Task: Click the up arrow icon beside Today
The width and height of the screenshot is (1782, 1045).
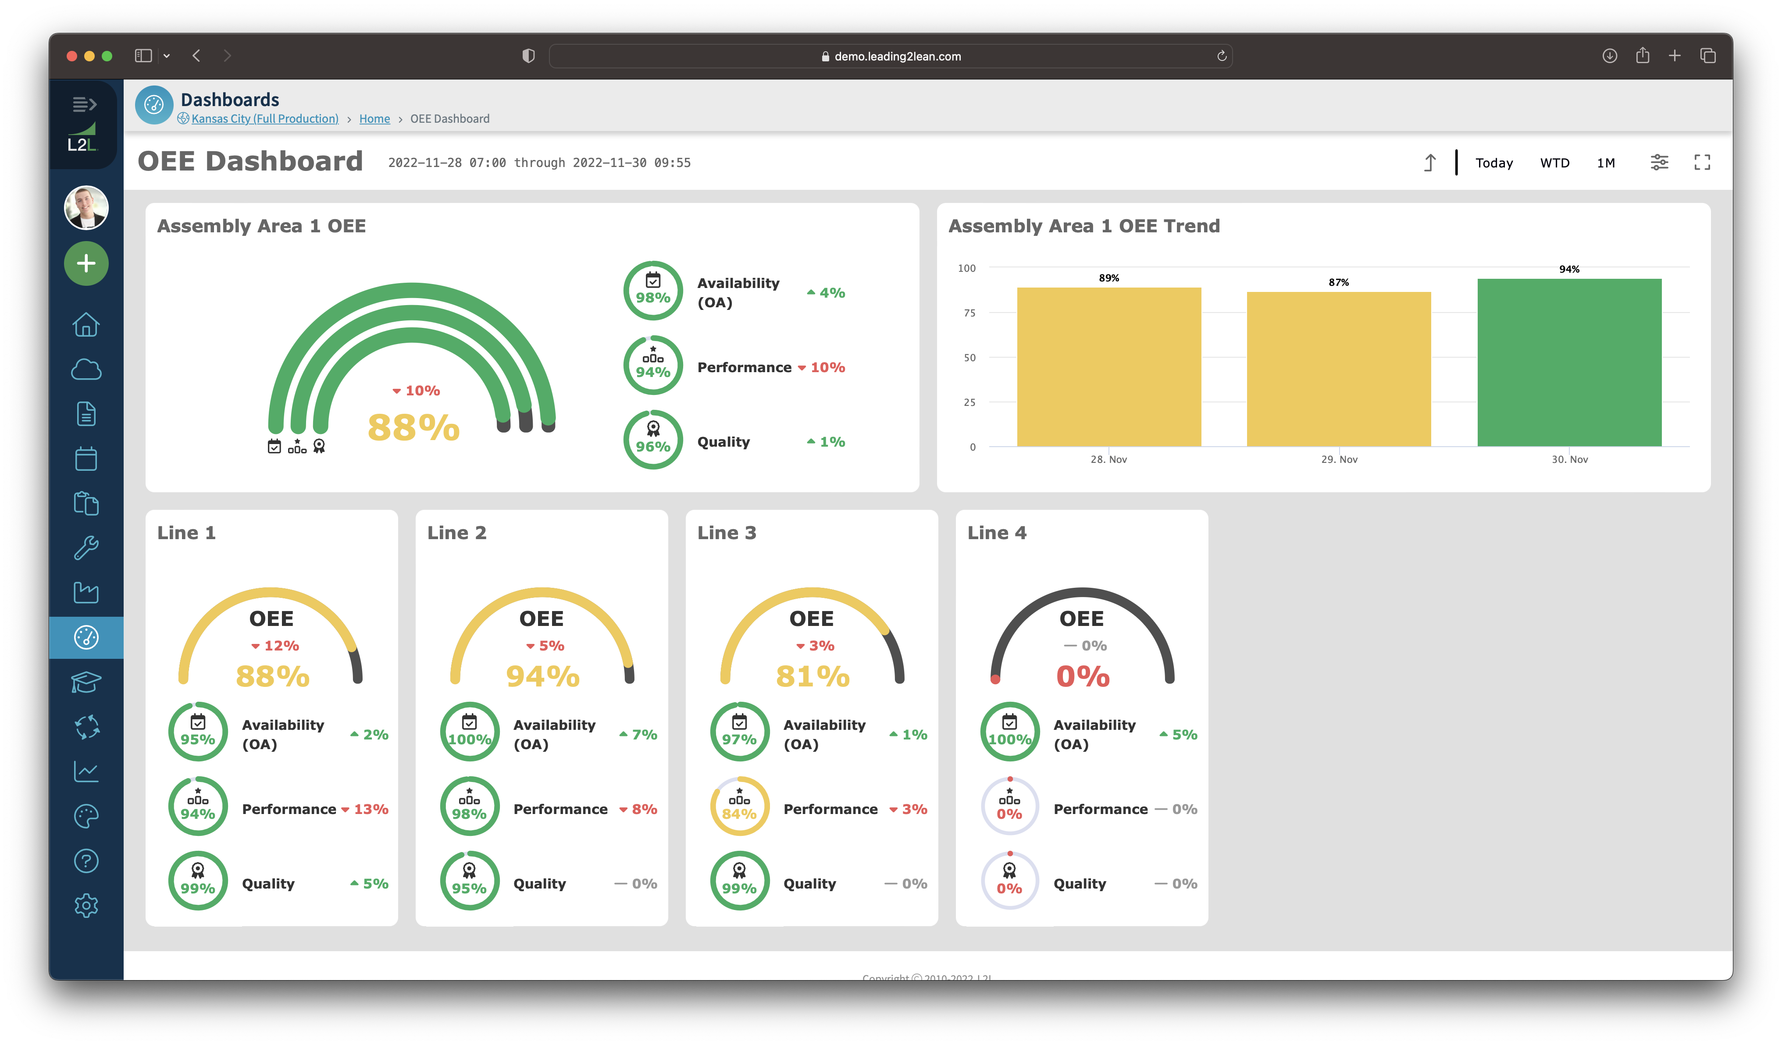Action: (x=1429, y=163)
